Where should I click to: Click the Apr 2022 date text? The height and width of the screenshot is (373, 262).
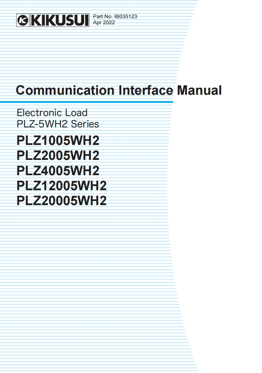pyautogui.click(x=104, y=23)
